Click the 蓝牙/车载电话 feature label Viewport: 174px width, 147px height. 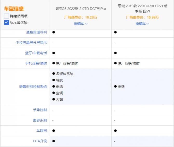tap(36, 53)
